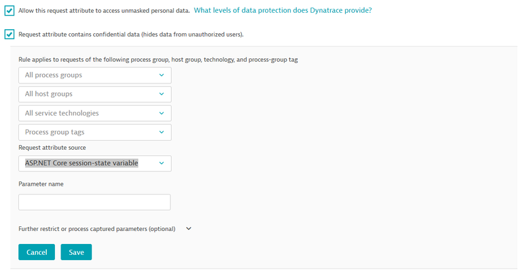Select the ASP.NET Core session-state variable dropdown

[94, 163]
